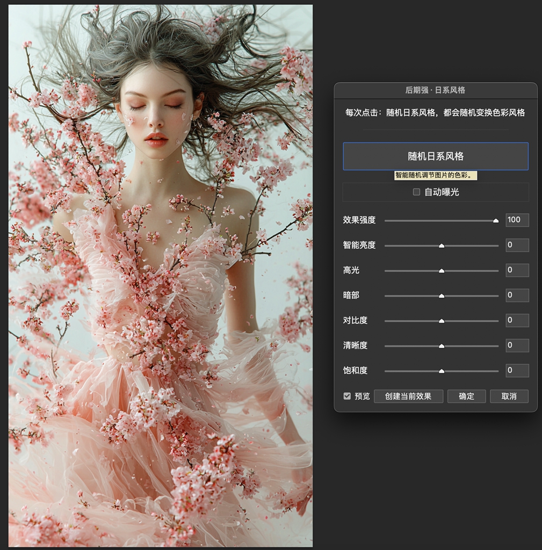The height and width of the screenshot is (550, 542).
Task: Uncheck the 预览 checkbox
Action: [347, 396]
